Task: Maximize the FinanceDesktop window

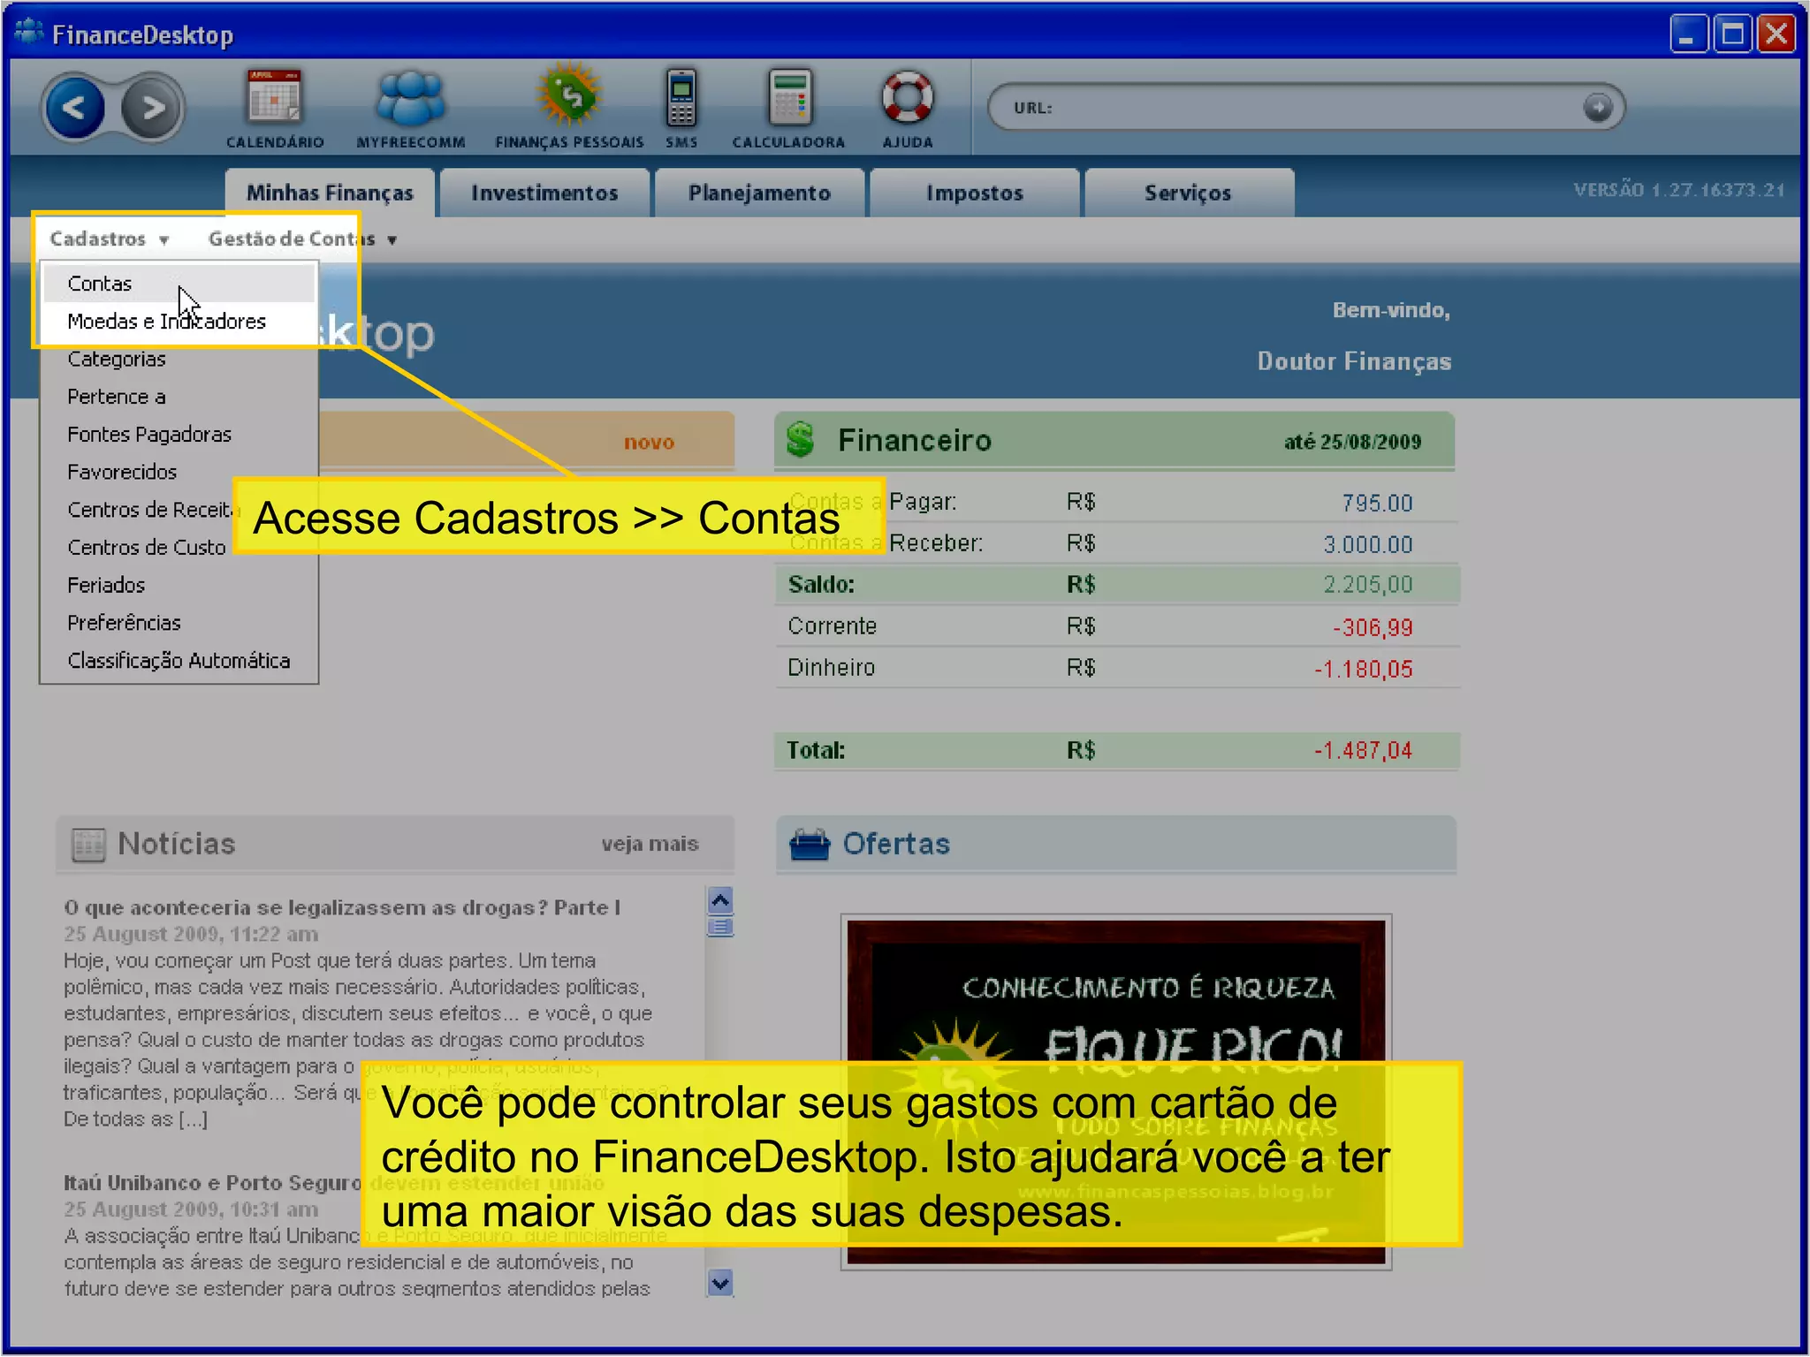Action: [x=1732, y=34]
